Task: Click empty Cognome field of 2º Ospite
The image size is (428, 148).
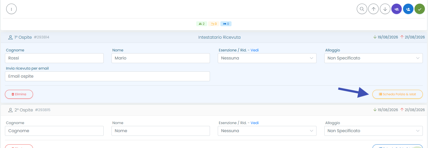Action: point(54,131)
